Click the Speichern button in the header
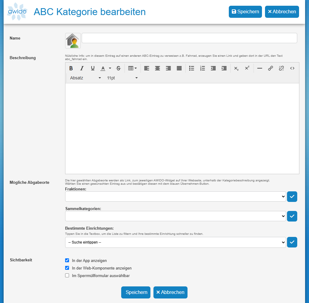Screen dimensions: 309x303 (245, 12)
